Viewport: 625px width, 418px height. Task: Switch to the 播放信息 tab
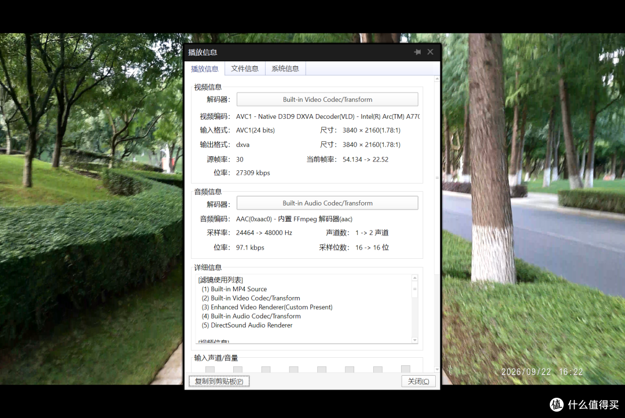pos(204,68)
